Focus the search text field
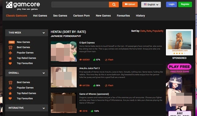197x116 pixels. [80, 5]
